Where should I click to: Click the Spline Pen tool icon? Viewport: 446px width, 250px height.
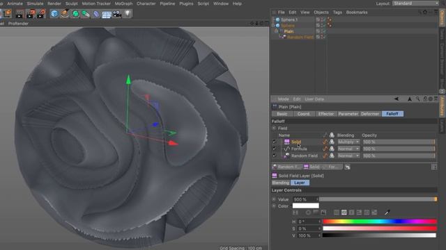tap(65, 14)
